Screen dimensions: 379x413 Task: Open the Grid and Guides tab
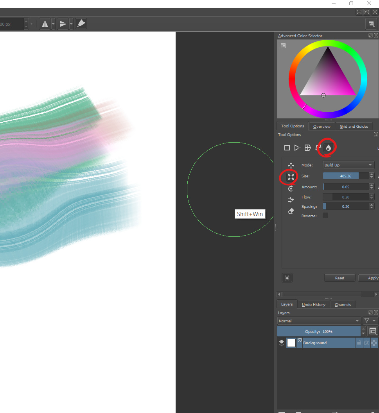pos(354,126)
